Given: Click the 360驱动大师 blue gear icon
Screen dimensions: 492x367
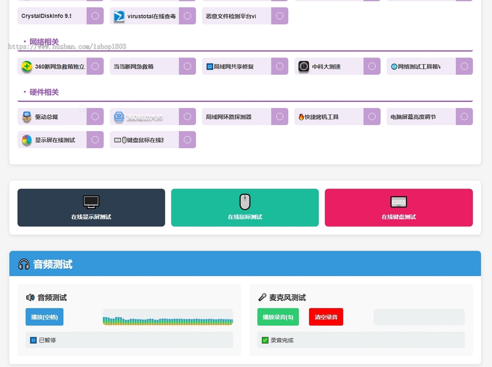Looking at the screenshot, I should pos(119,117).
